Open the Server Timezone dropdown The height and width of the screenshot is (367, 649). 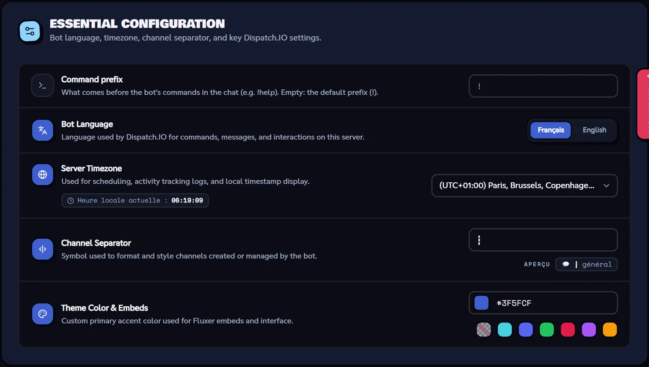pyautogui.click(x=524, y=186)
